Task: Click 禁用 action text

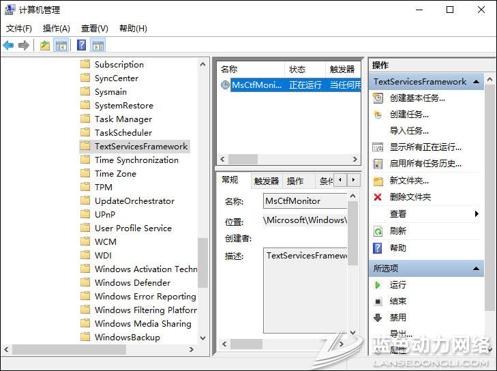Action: pos(397,317)
